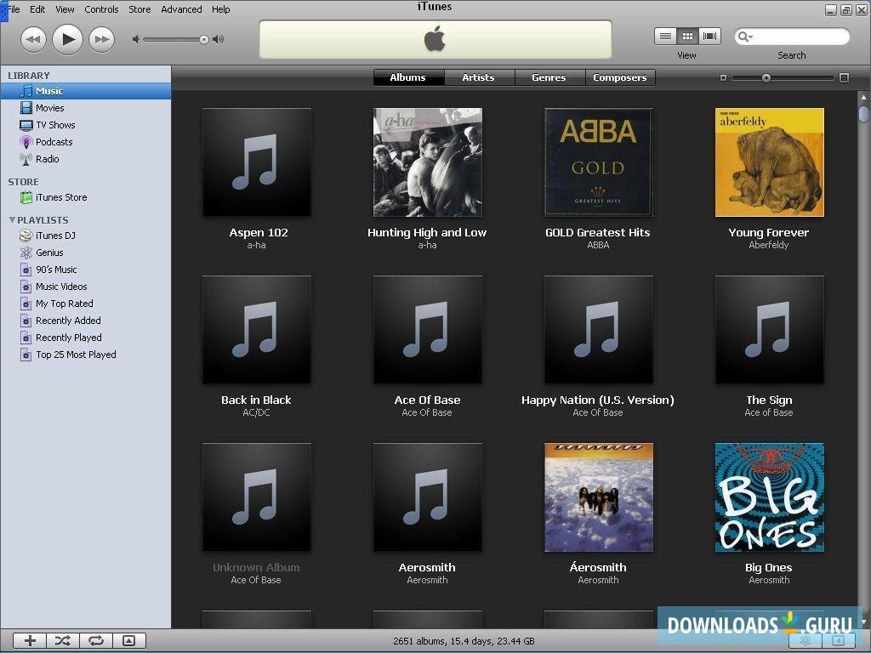Open the File menu
Screen dimensions: 871x653
click(x=14, y=9)
